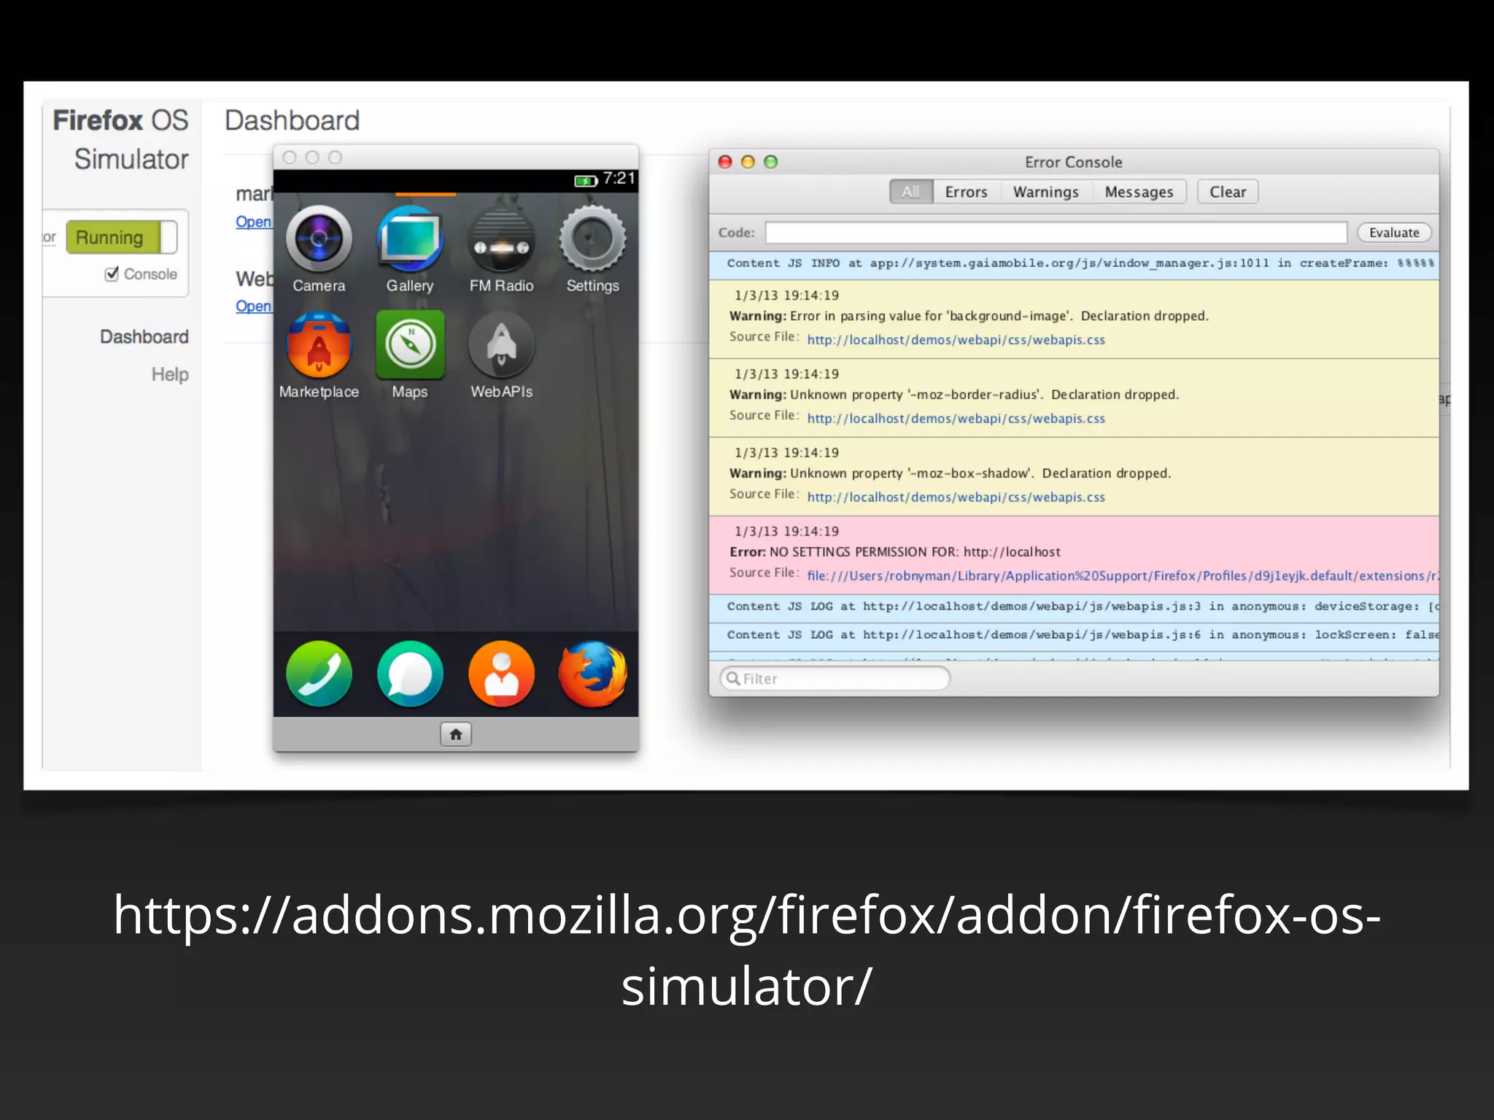The image size is (1494, 1120).
Task: Launch the Marketplace rocket app
Action: point(319,345)
